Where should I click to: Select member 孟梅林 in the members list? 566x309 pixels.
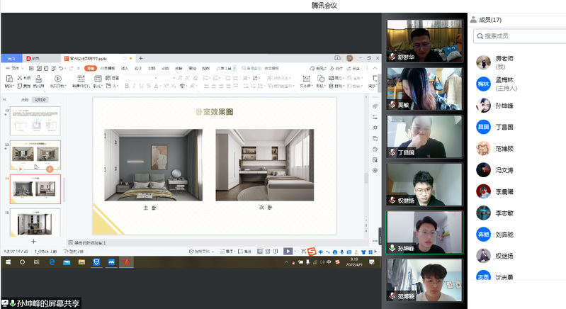[x=503, y=84]
